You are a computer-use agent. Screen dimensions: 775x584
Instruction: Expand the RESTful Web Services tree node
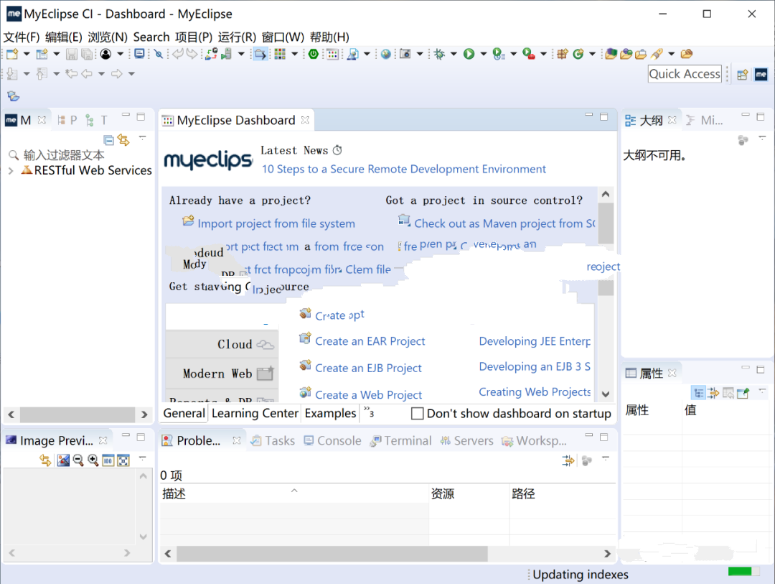point(11,171)
